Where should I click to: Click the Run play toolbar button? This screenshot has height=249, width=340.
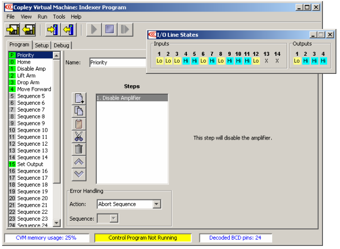[x=94, y=29]
